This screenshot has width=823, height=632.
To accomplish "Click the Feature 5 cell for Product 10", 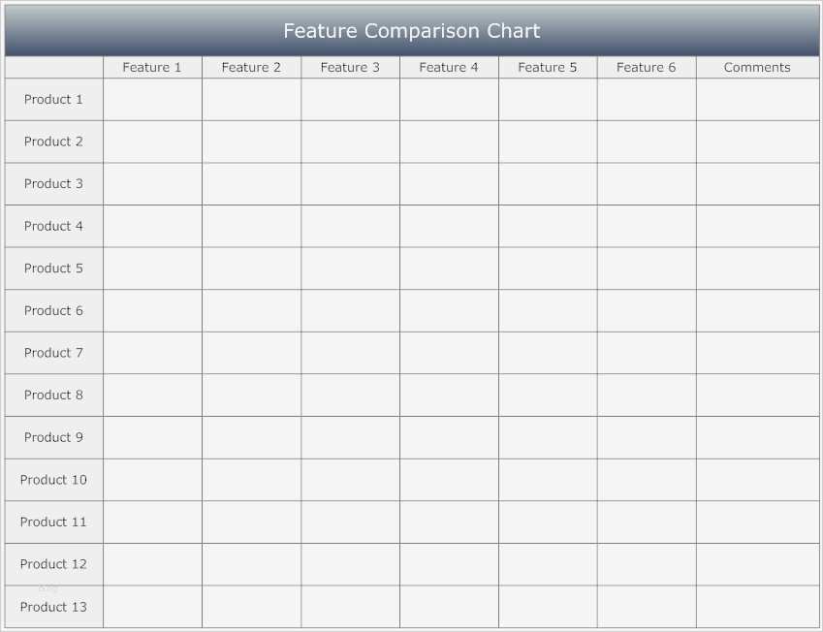I will tap(548, 480).
